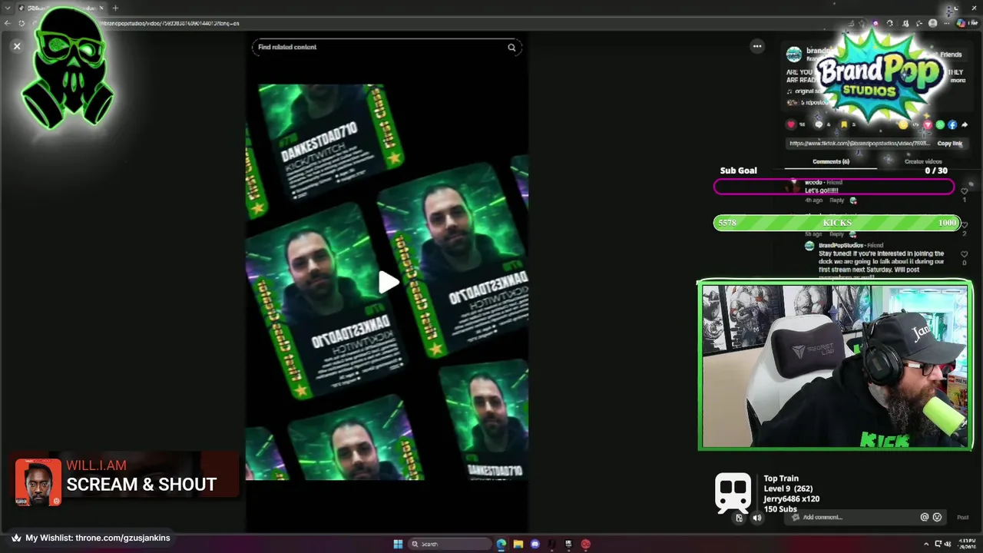Bookmark the video with the favorites icon
Screen dimensions: 983x553
click(x=844, y=124)
